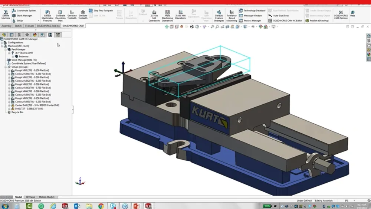Expand the Instances node
The height and width of the screenshot is (209, 371).
click(13, 56)
